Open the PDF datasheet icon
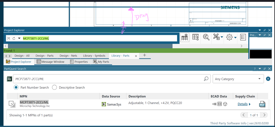275x127 pixels. pyautogui.click(x=262, y=104)
